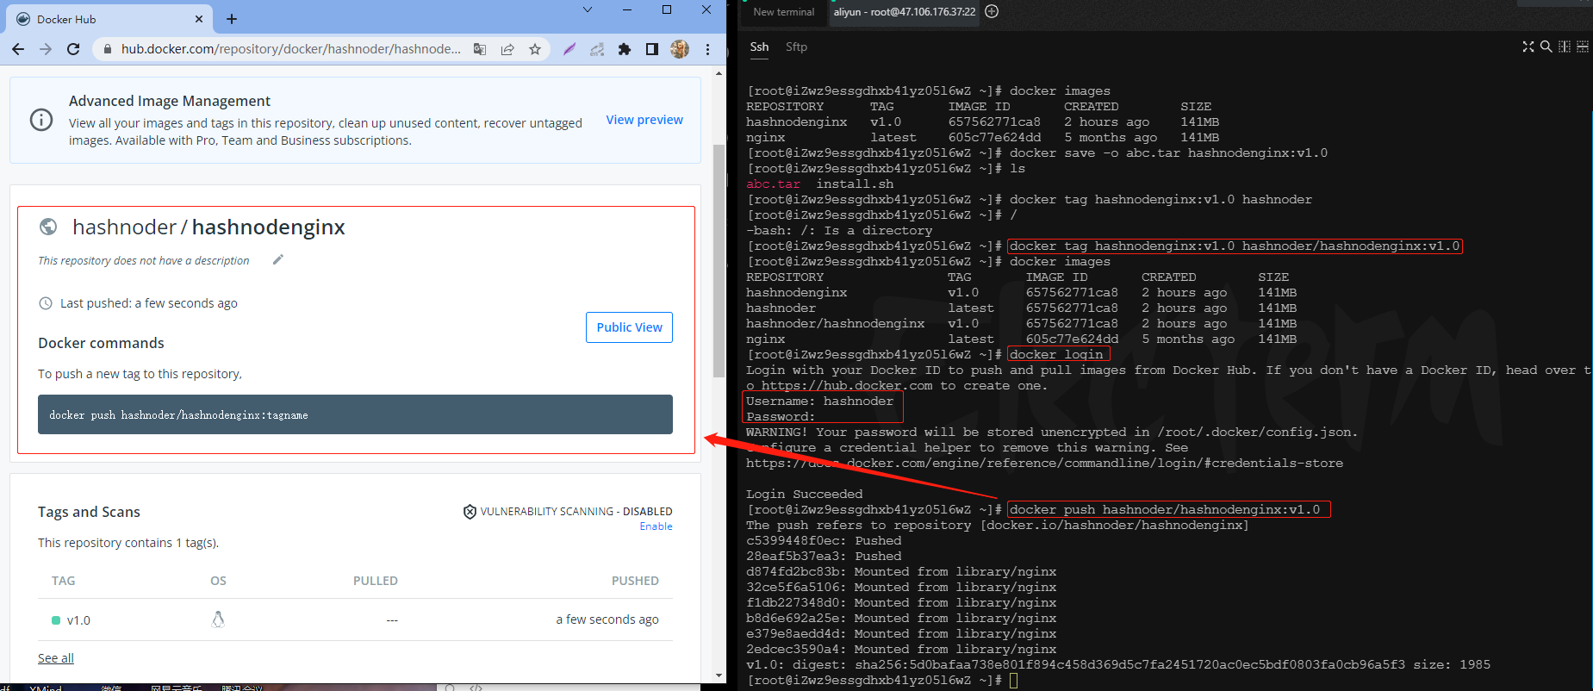The image size is (1593, 691).
Task: Select the aliyun root@47.106.176.37 tab
Action: click(x=904, y=12)
